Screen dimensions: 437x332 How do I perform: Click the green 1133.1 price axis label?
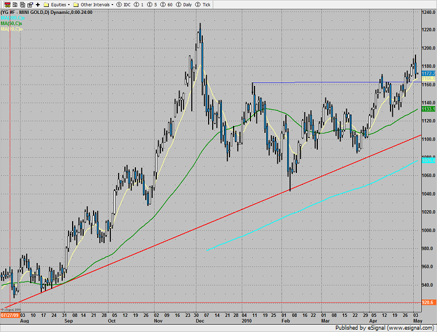coord(428,109)
